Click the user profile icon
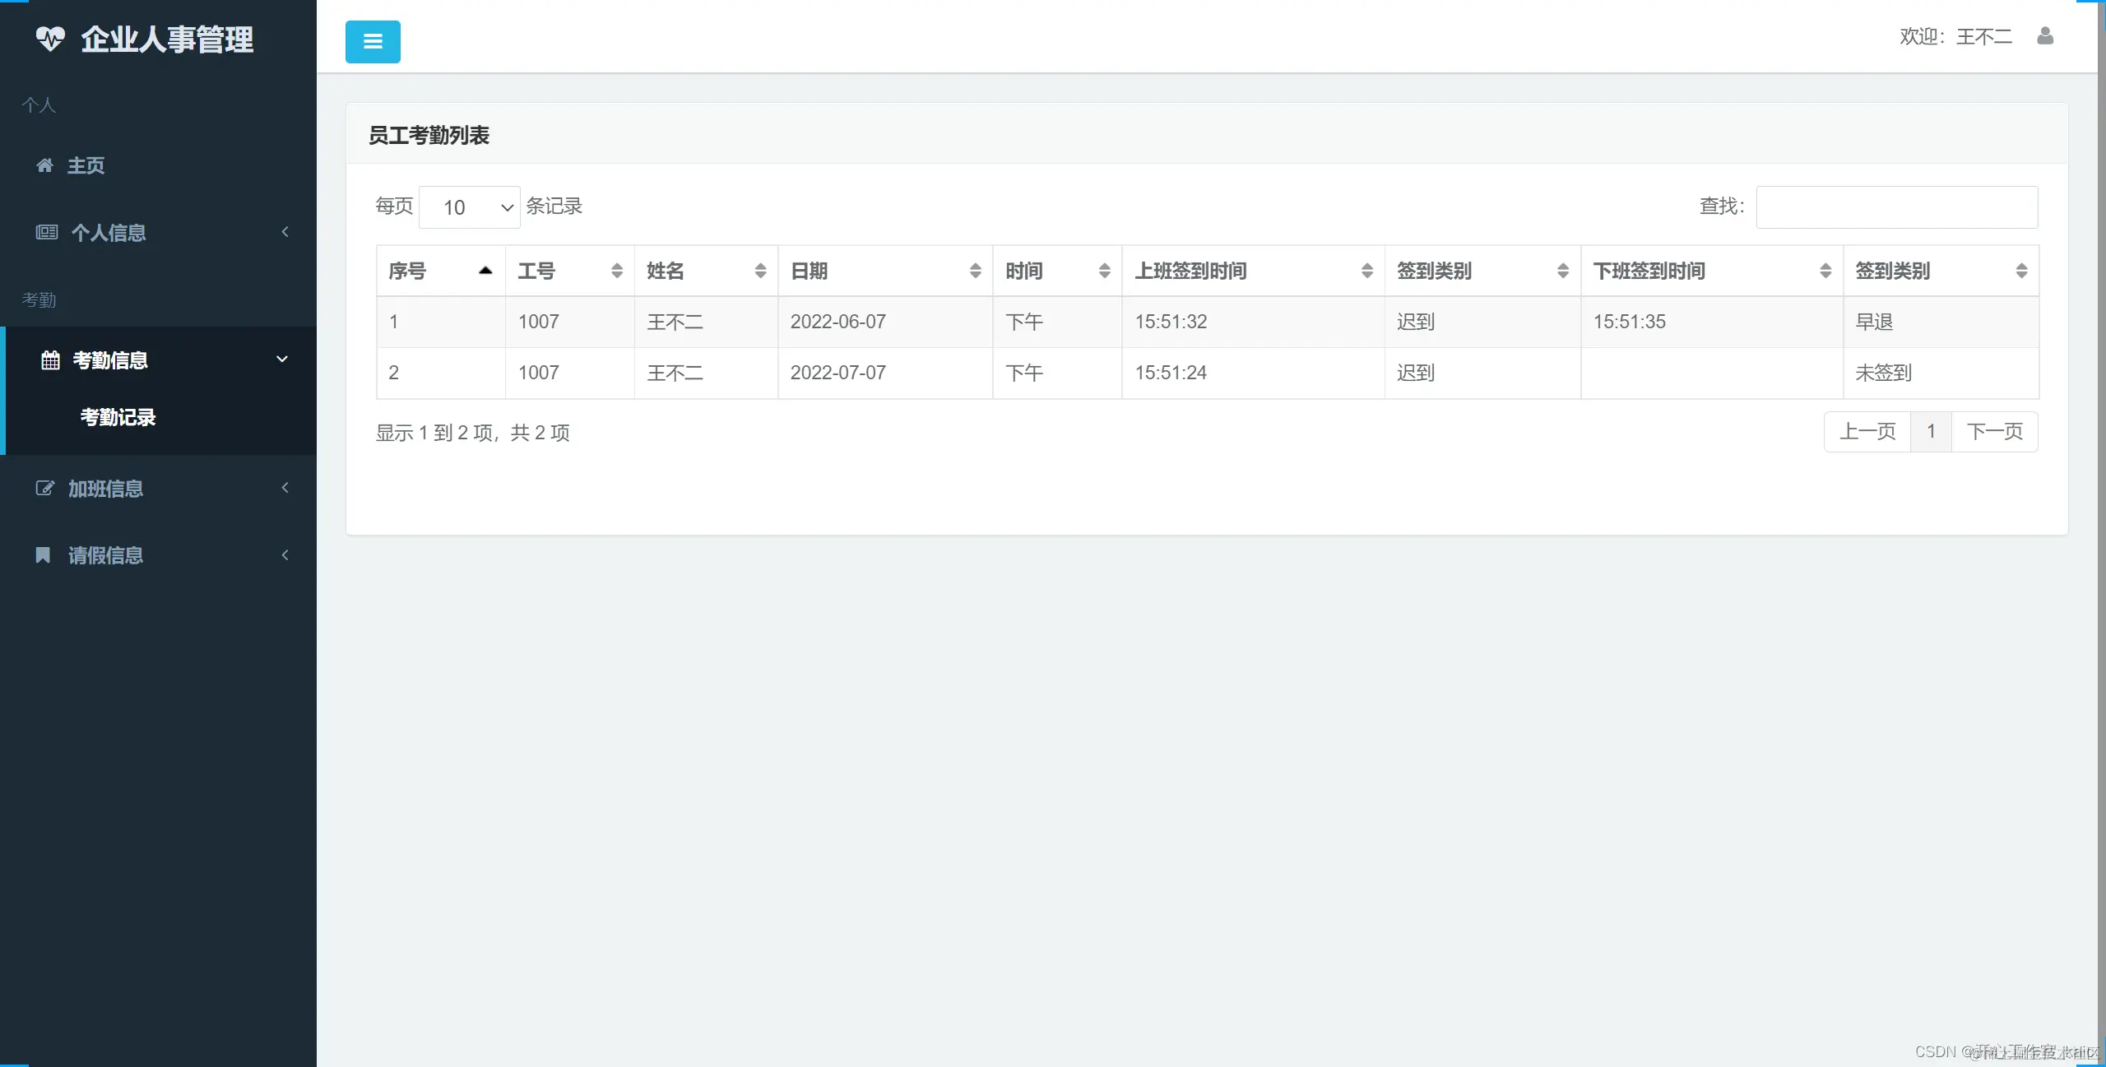 coord(2045,36)
